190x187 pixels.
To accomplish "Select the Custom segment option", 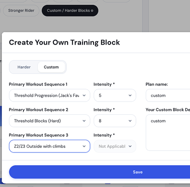I will [51, 67].
